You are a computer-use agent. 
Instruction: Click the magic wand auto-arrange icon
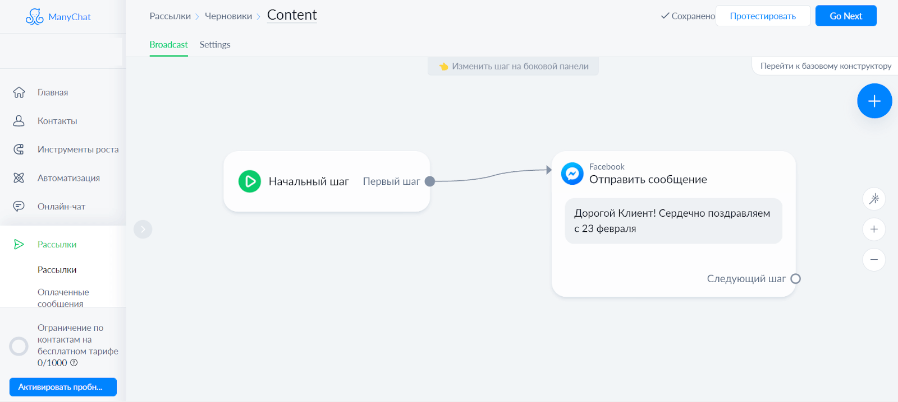pyautogui.click(x=874, y=199)
